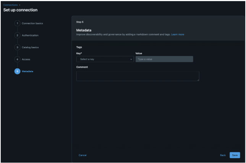Click the Comment label
246x163 pixels.
[82, 67]
